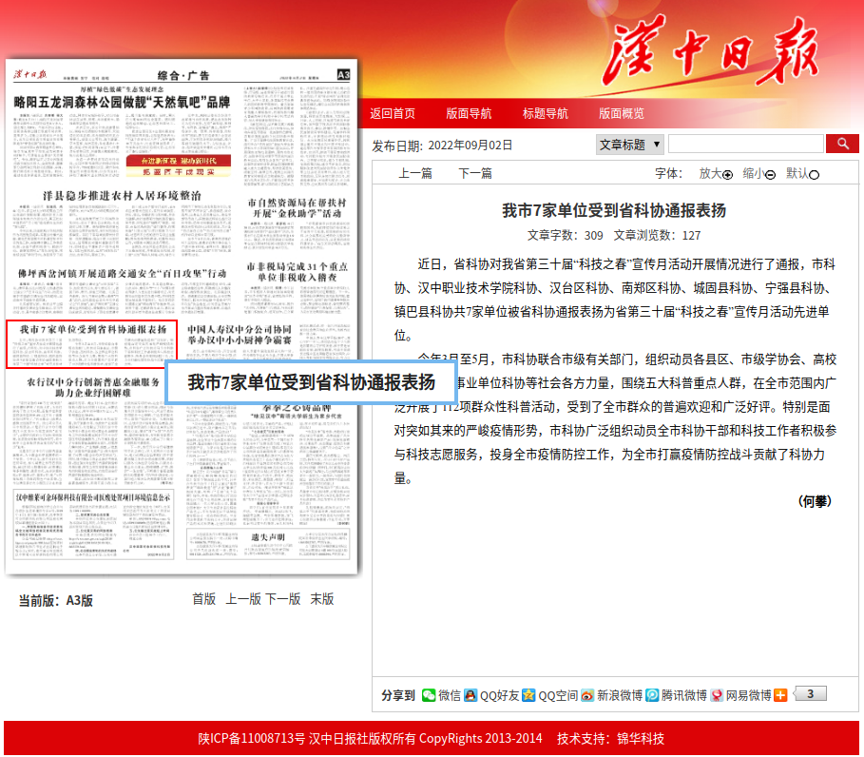The image size is (864, 757).
Task: Click the 文章浏览数：127 count text
Action: [657, 236]
